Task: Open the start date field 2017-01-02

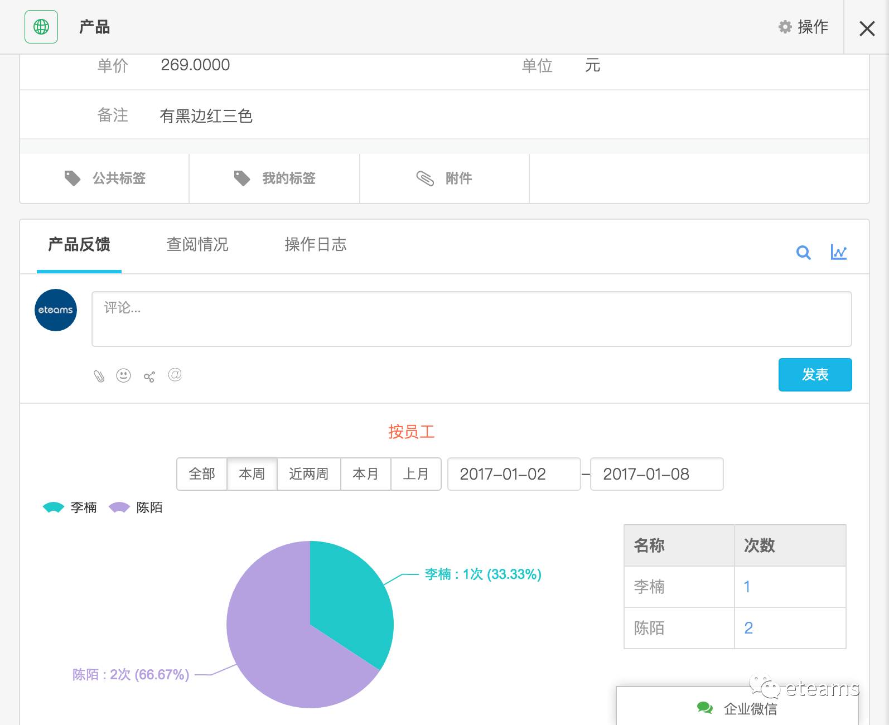Action: click(x=514, y=474)
